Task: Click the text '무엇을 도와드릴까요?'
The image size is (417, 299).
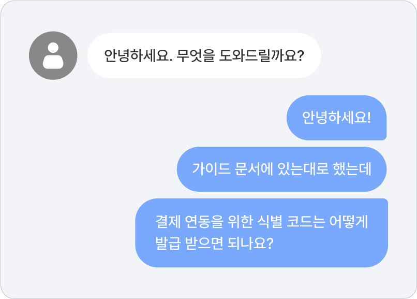Action: [240, 55]
